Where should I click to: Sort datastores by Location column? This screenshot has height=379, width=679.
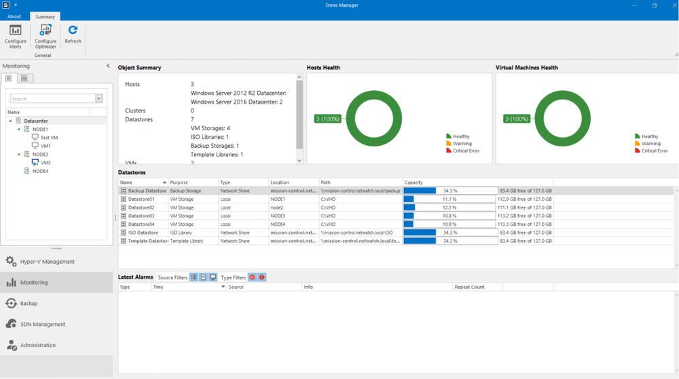tap(293, 182)
